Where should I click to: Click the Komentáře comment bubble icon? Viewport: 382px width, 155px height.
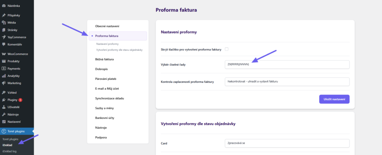pyautogui.click(x=4, y=44)
